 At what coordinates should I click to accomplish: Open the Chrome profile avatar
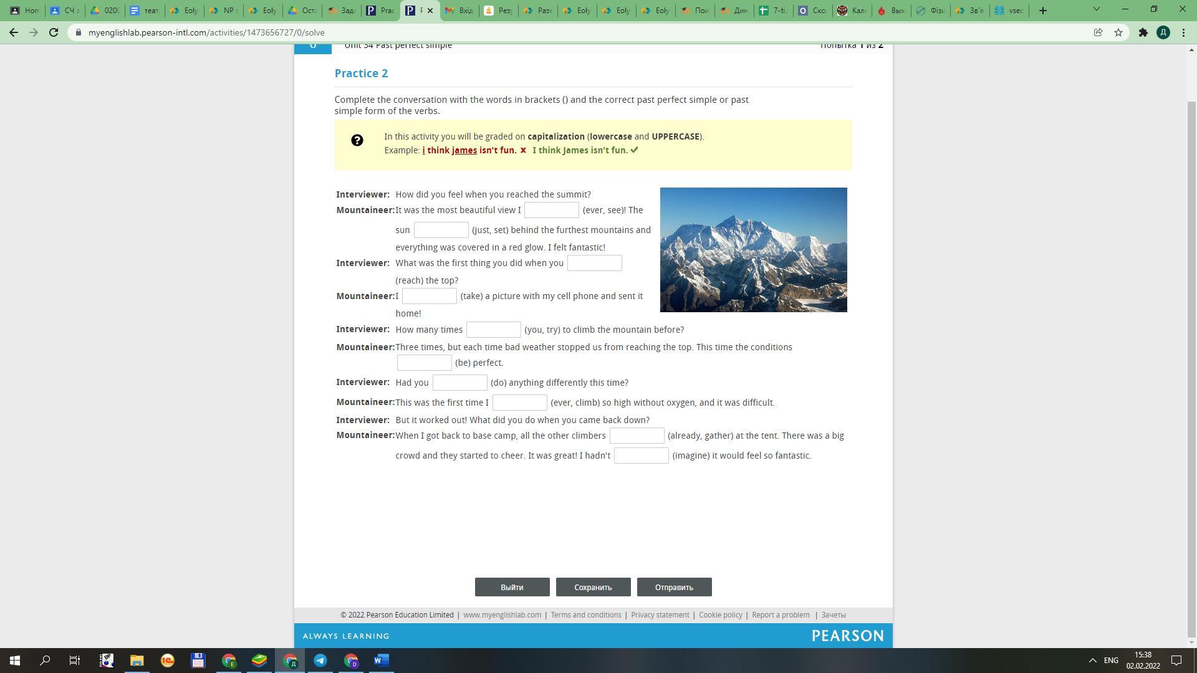[x=1163, y=32]
